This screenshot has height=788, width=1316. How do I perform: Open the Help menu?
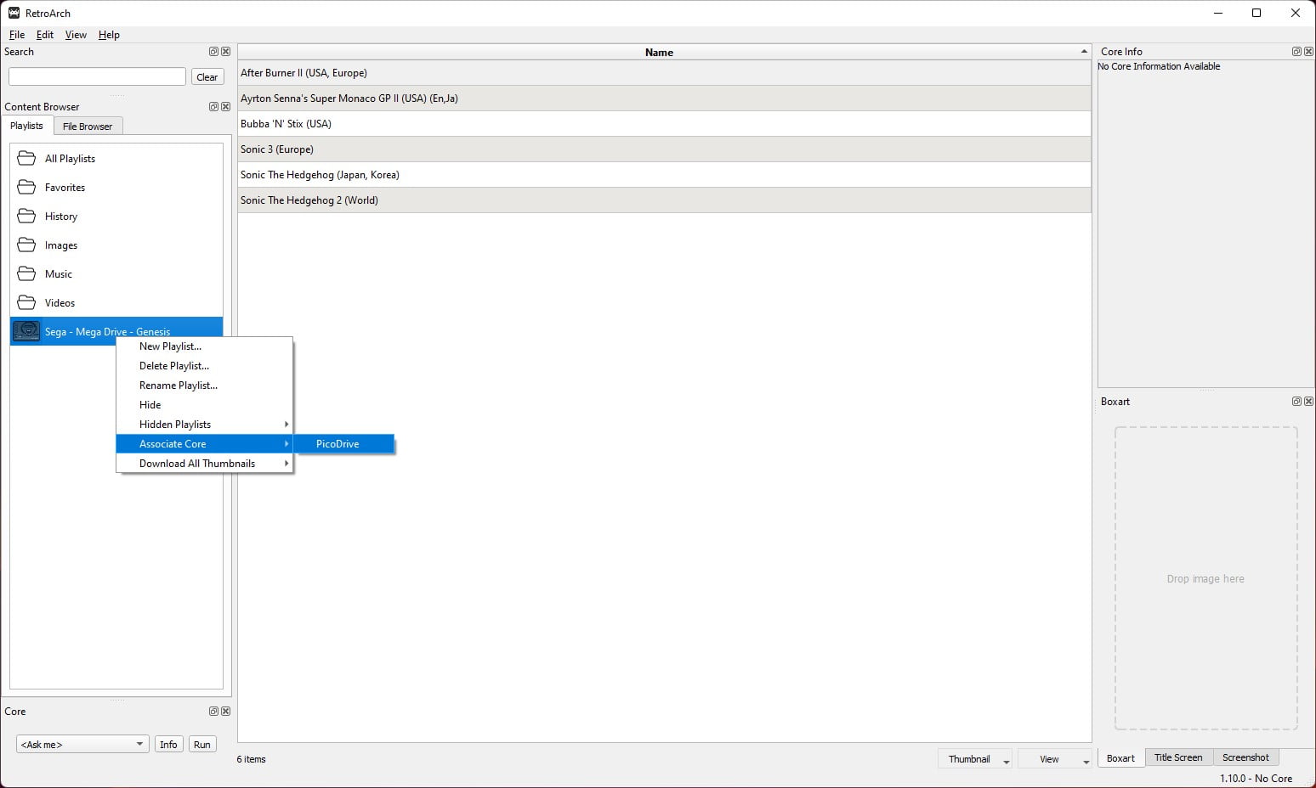[109, 35]
